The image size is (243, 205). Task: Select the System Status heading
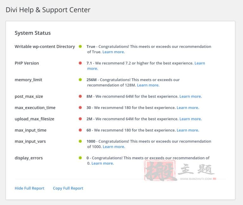(x=33, y=33)
